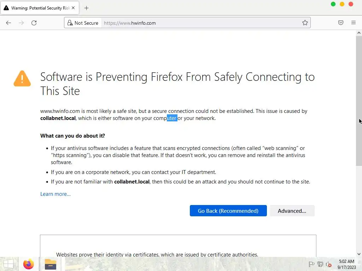362x271 pixels.
Task: Click the Not Secure lock icon
Action: 70,23
